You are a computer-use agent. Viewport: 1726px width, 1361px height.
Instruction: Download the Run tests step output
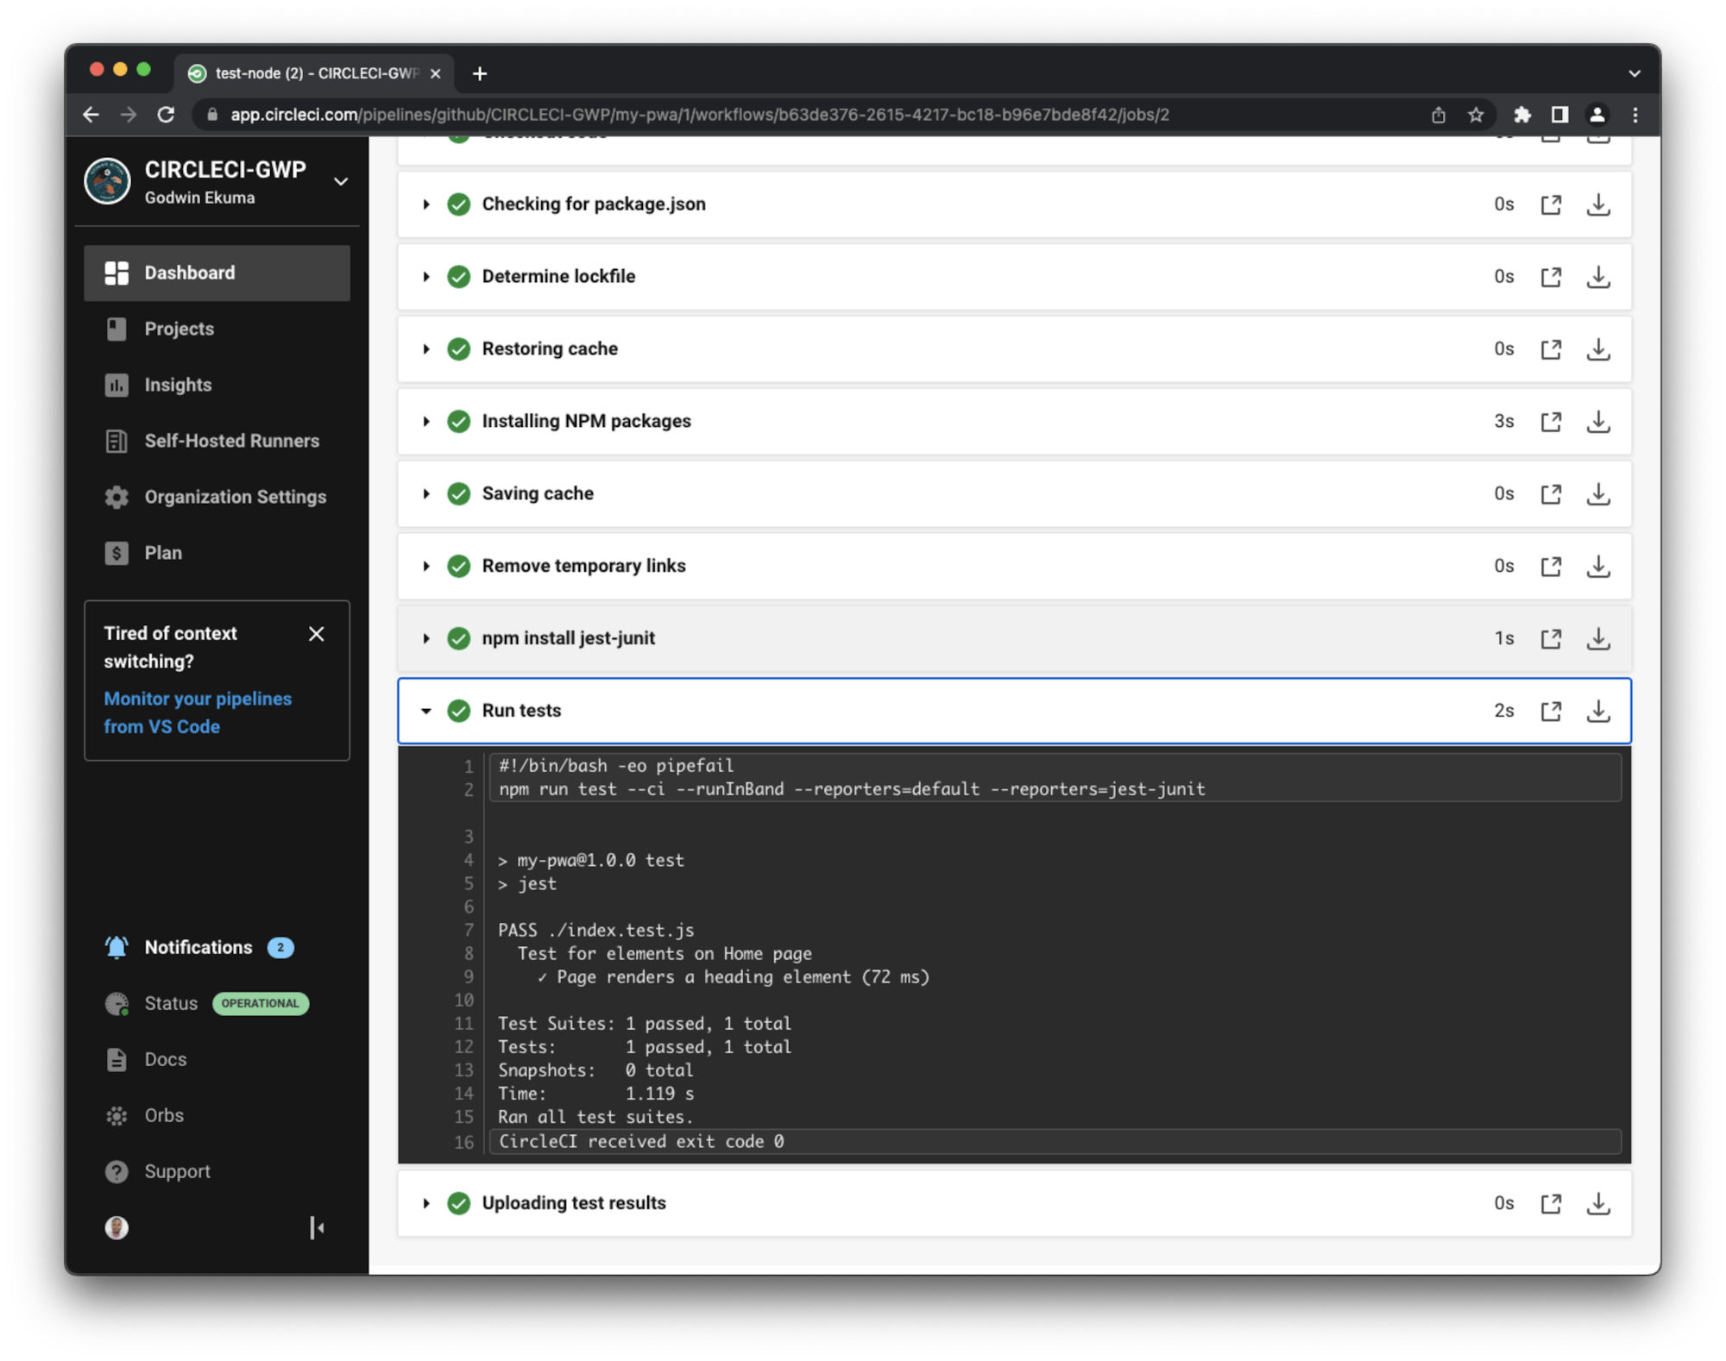coord(1597,711)
